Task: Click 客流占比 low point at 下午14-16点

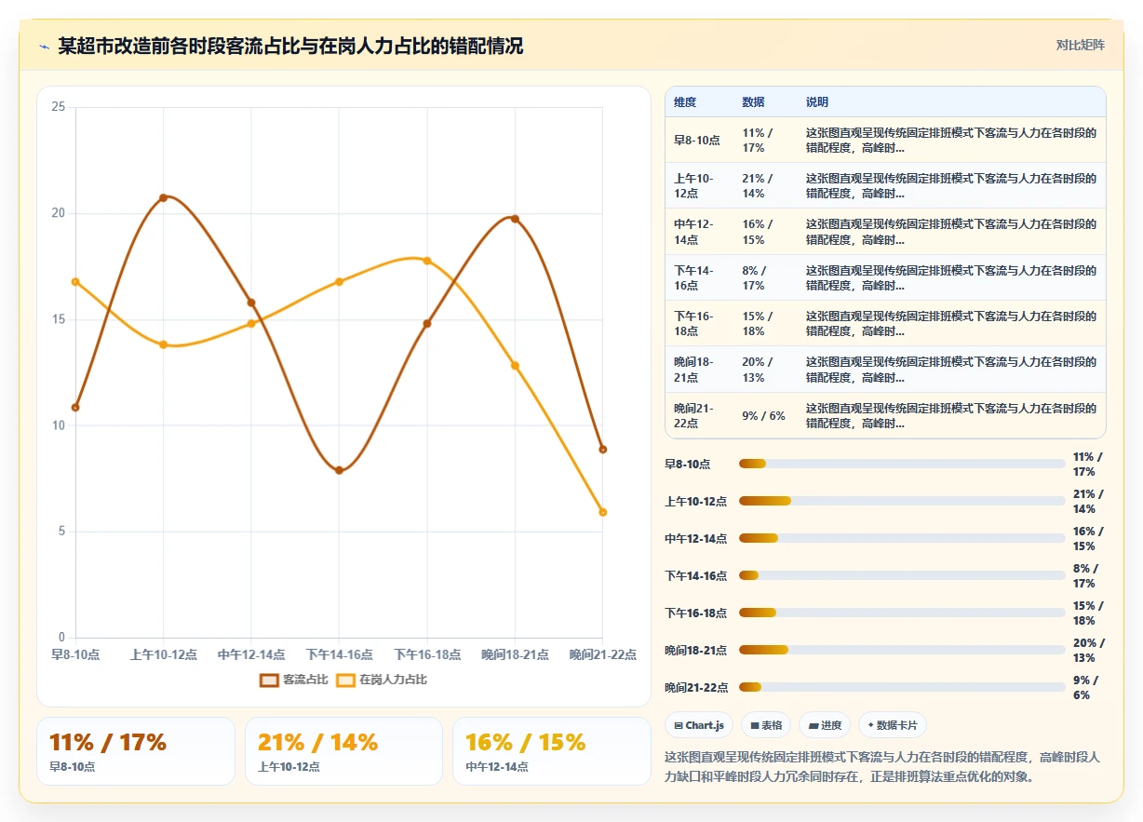Action: point(339,471)
